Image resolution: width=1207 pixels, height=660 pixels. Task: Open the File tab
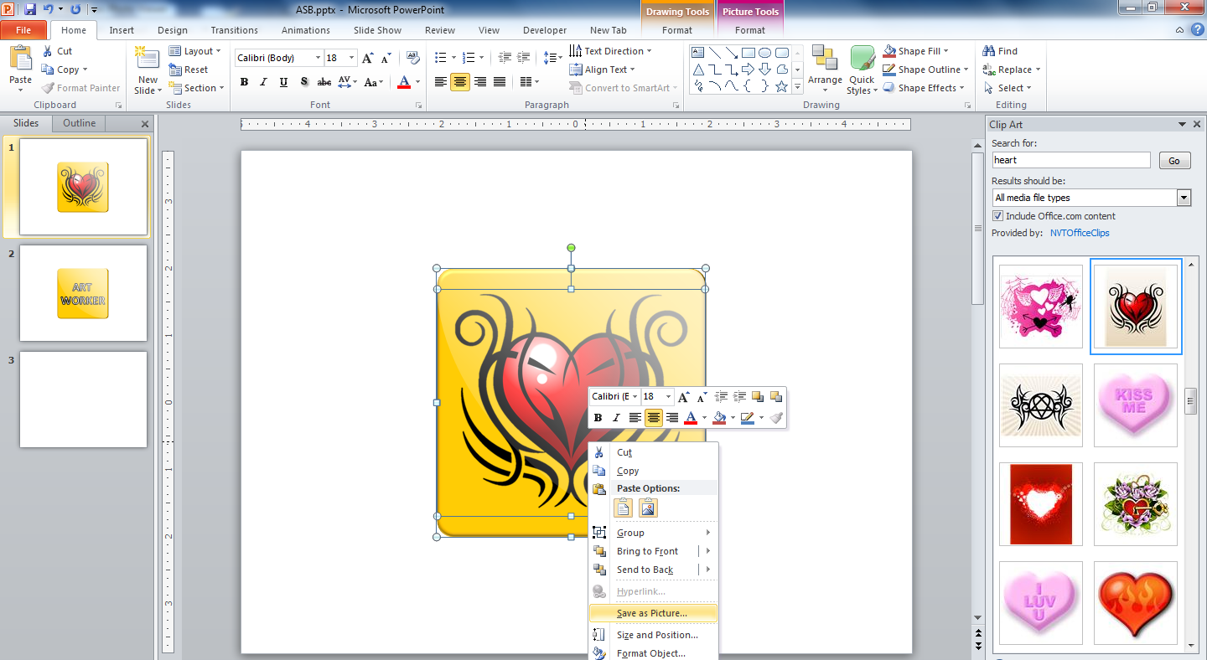point(23,30)
